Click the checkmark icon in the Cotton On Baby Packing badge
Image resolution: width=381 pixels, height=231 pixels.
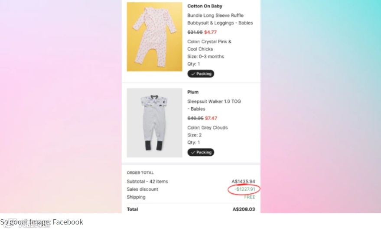(x=193, y=74)
